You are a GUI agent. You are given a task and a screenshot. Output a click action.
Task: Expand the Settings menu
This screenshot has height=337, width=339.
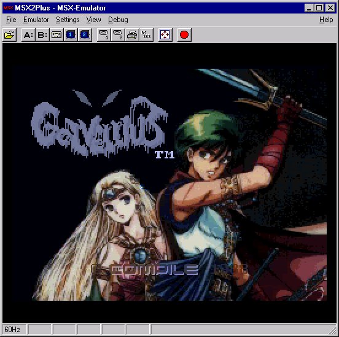point(68,20)
